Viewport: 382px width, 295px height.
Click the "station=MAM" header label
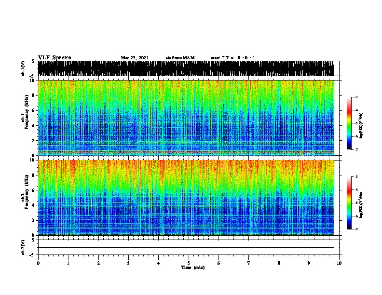tap(180, 58)
